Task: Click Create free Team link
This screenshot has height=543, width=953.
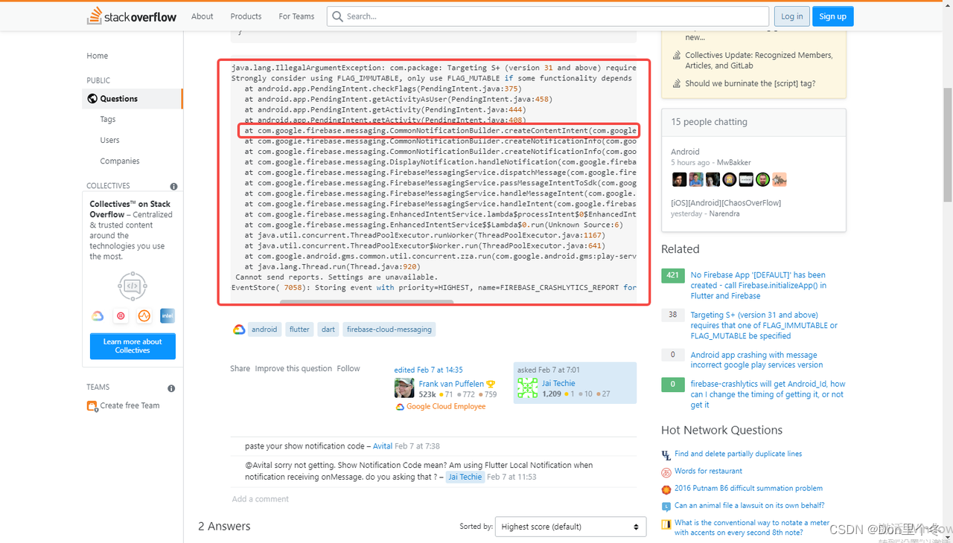Action: click(x=130, y=405)
